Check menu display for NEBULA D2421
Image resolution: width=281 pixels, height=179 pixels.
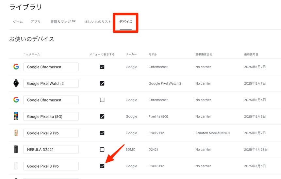click(x=102, y=149)
